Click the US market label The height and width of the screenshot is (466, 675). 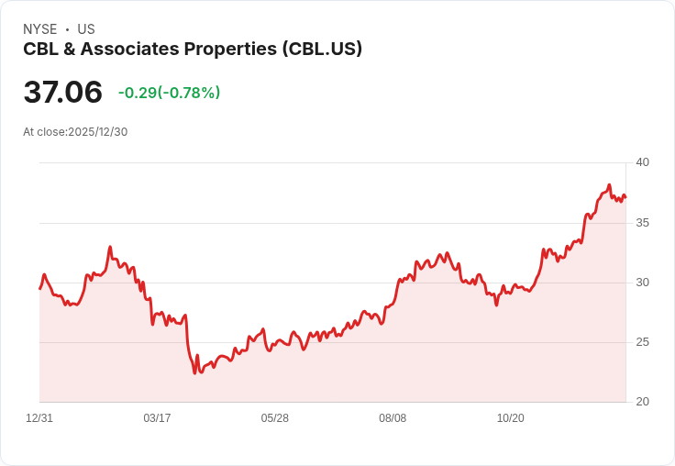(86, 29)
